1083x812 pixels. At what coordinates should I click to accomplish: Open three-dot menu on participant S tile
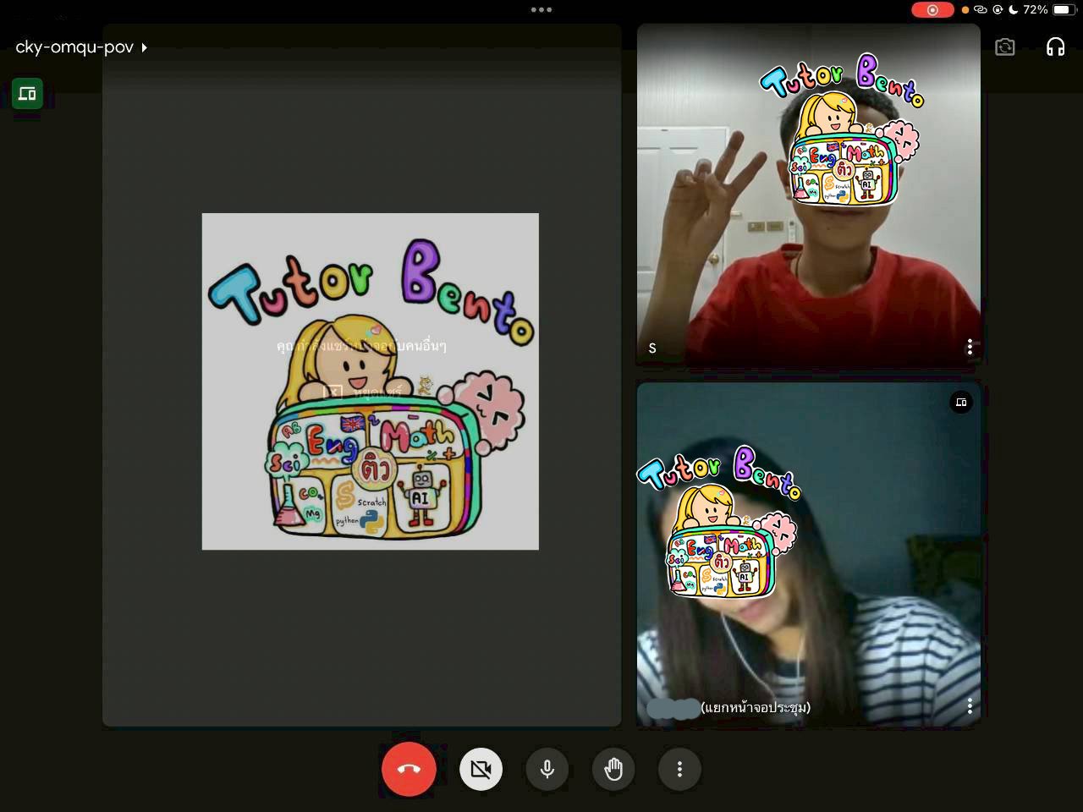pyautogui.click(x=970, y=347)
